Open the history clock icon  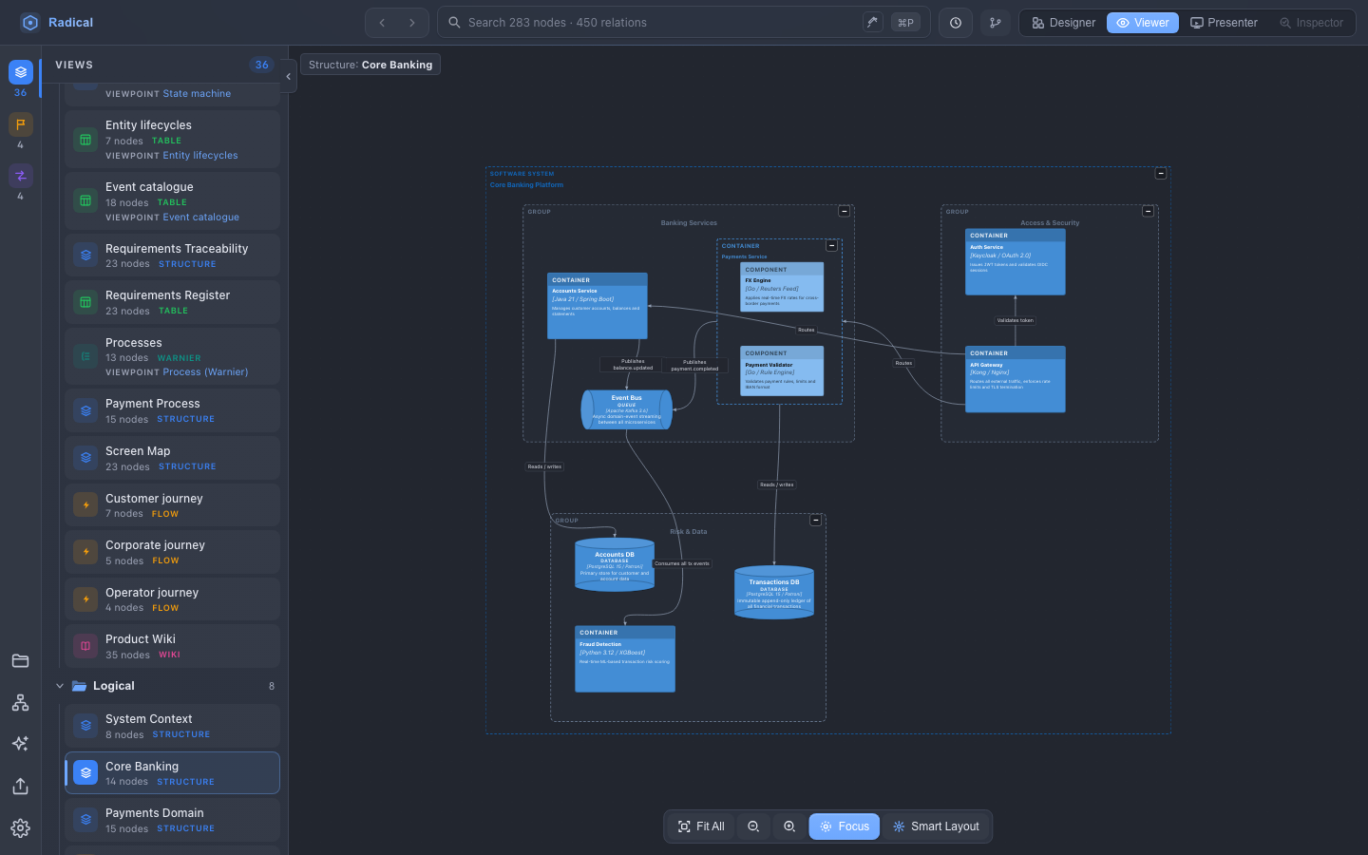(x=956, y=23)
